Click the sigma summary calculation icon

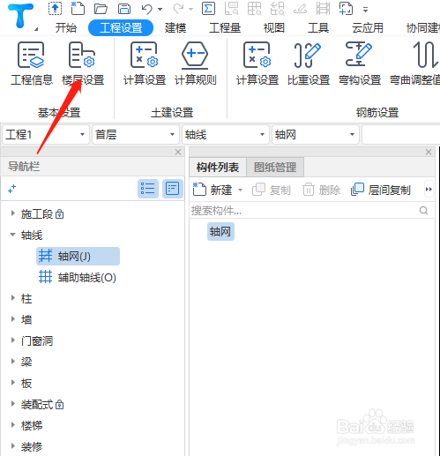pyautogui.click(x=208, y=9)
